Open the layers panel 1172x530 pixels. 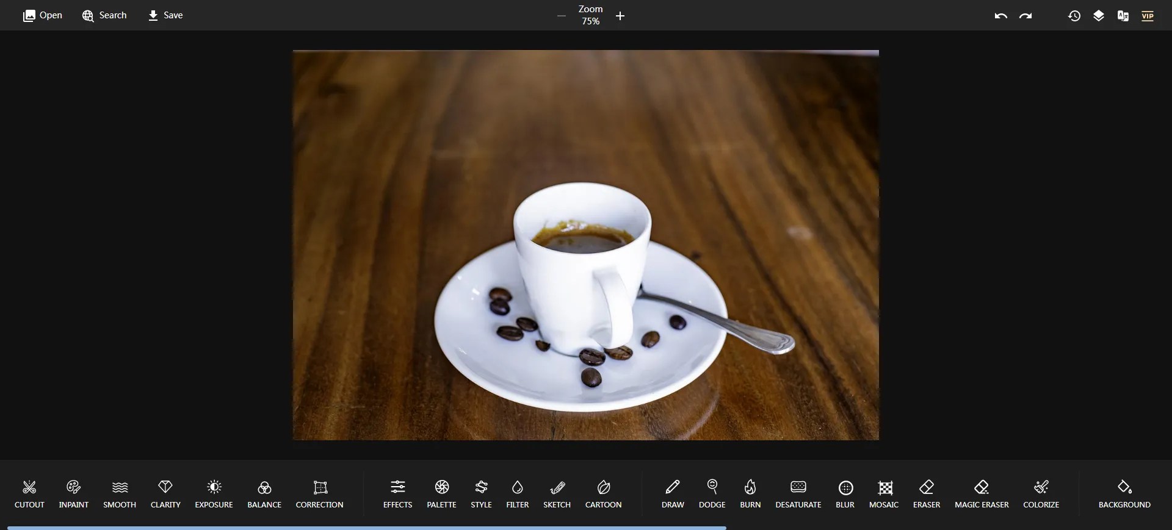(1099, 16)
